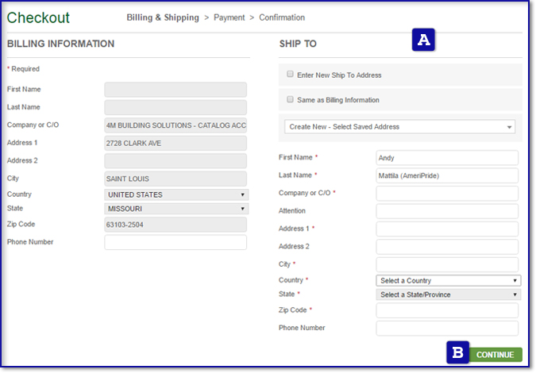Go to Billing & Shipping step
Image resolution: width=536 pixels, height=377 pixels.
163,17
